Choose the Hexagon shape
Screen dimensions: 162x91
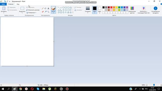[68, 10]
